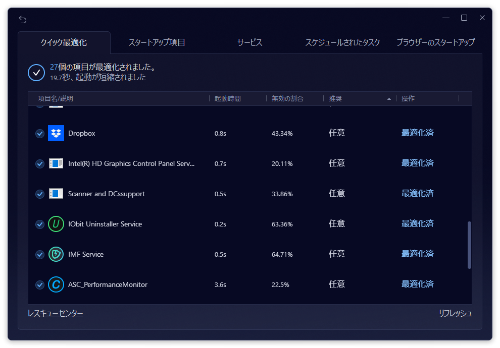The width and height of the screenshot is (500, 348).
Task: Click the Intel HD Graphics service icon
Action: point(56,163)
